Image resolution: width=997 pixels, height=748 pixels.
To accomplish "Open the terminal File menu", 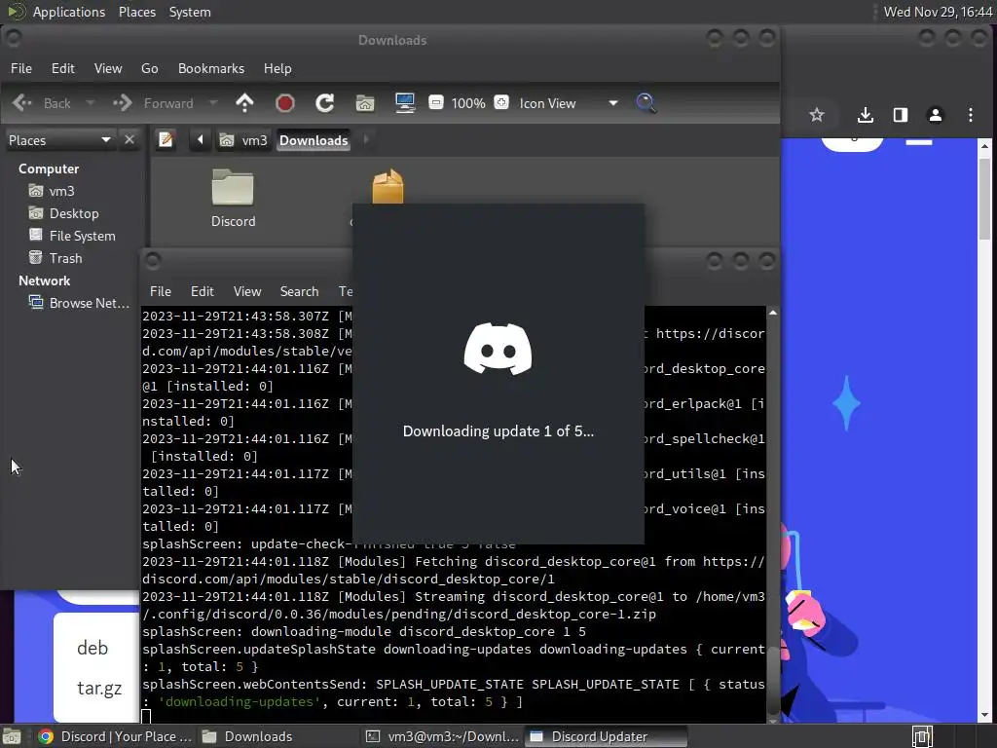I will point(161,291).
